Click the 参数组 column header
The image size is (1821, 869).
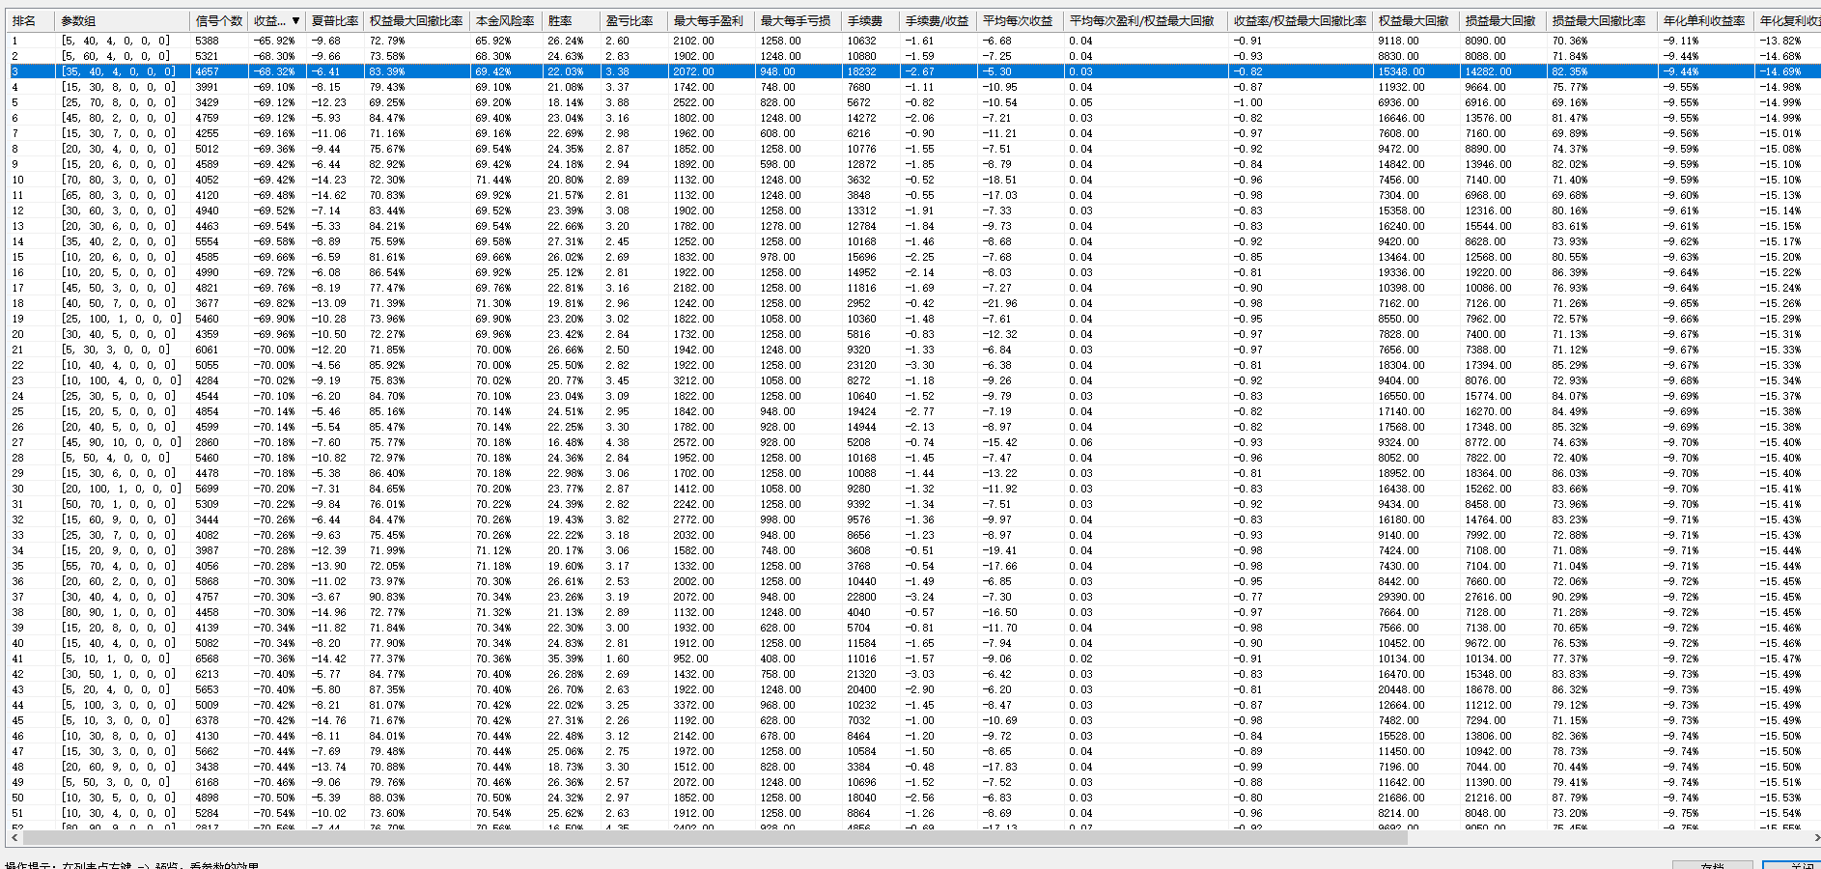coord(78,20)
